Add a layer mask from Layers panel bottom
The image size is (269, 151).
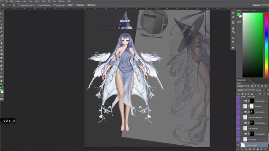point(250,149)
